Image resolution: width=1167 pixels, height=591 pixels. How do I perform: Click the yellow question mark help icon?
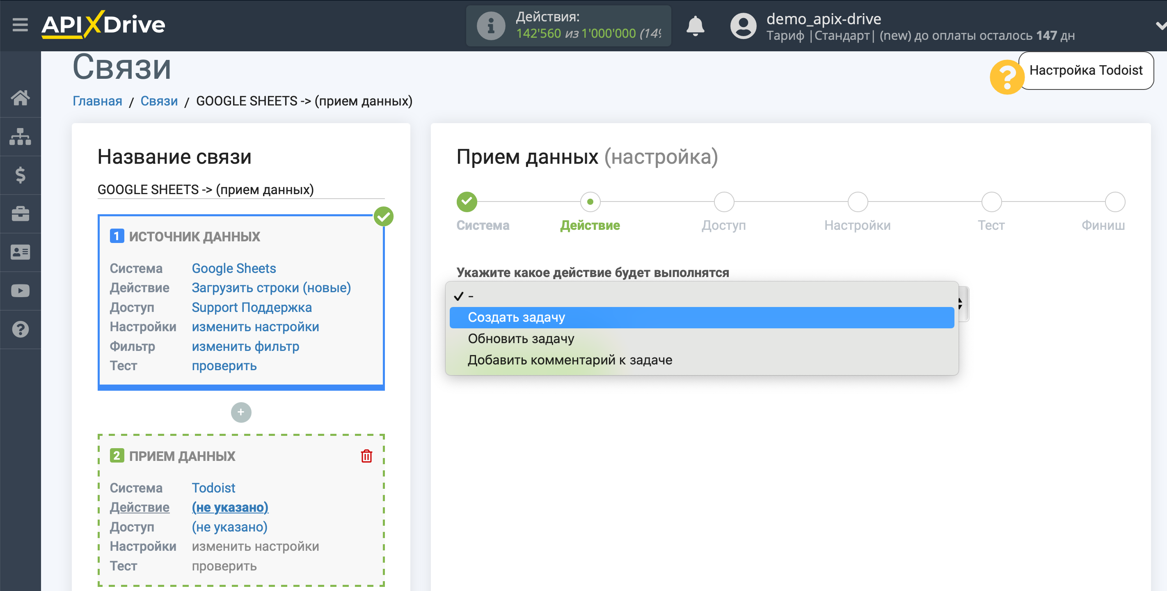1006,78
